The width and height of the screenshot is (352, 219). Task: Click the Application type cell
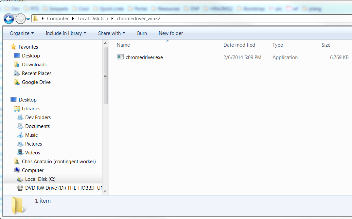click(x=285, y=57)
